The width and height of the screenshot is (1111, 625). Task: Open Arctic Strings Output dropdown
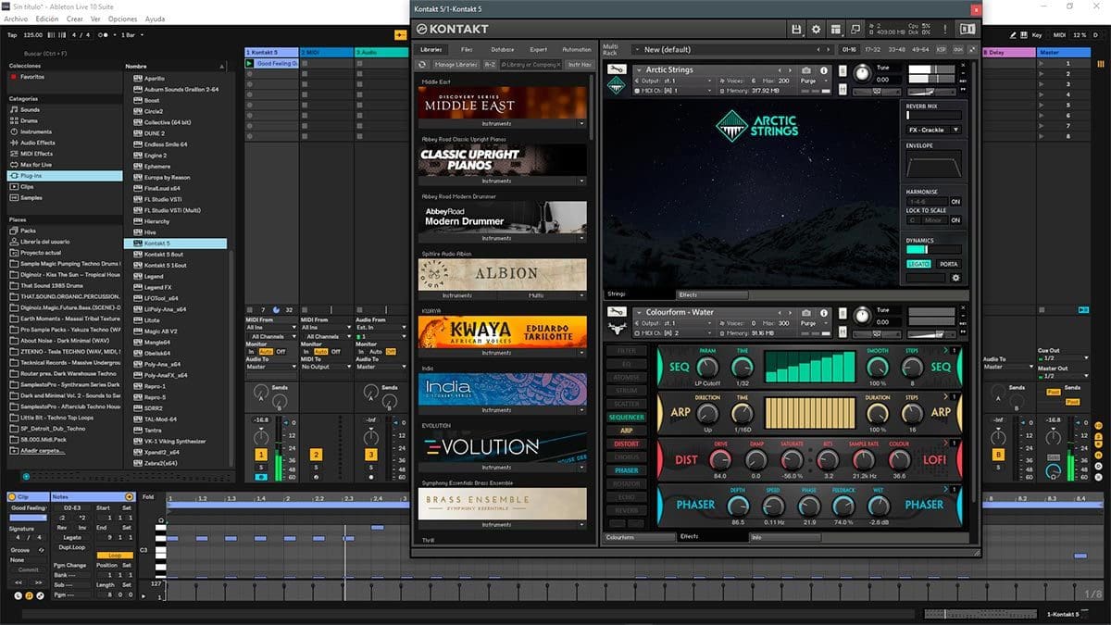coord(674,81)
